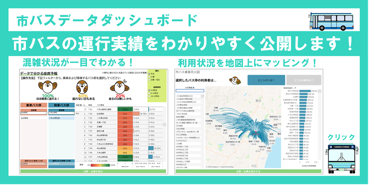Open the alighting stop 検索欄 dropdown
The width and height of the screenshot is (369, 185).
(61, 113)
